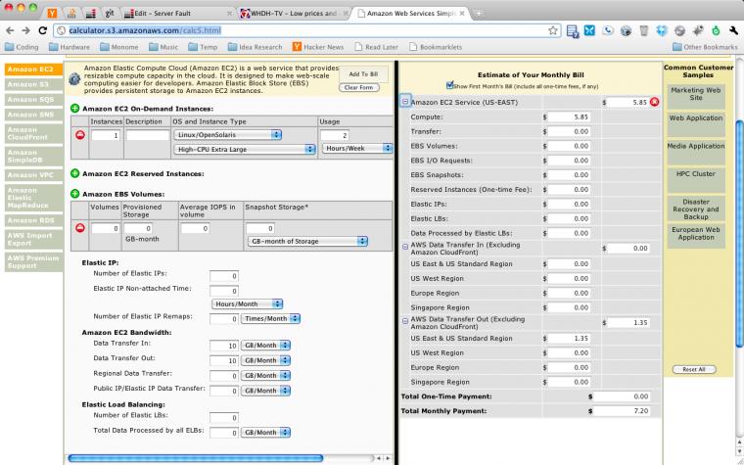Add an EC2 On-Demand Instances row with green plus
The width and height of the screenshot is (744, 465).
(x=75, y=109)
